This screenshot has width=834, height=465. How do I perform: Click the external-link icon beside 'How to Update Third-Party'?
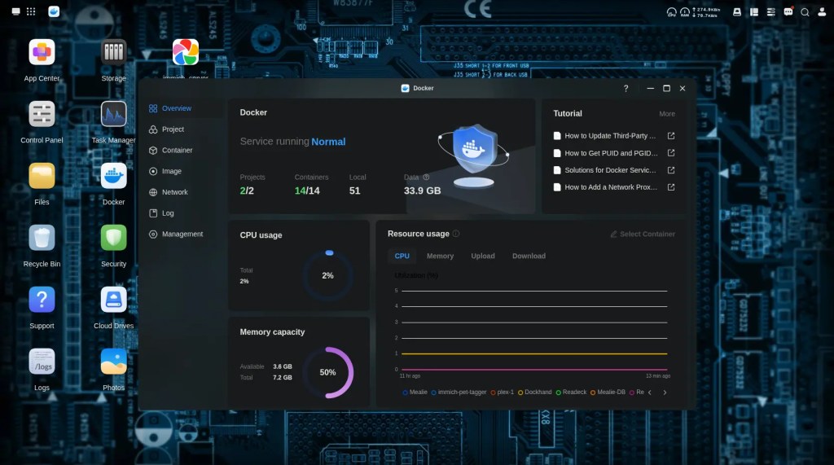click(x=671, y=136)
